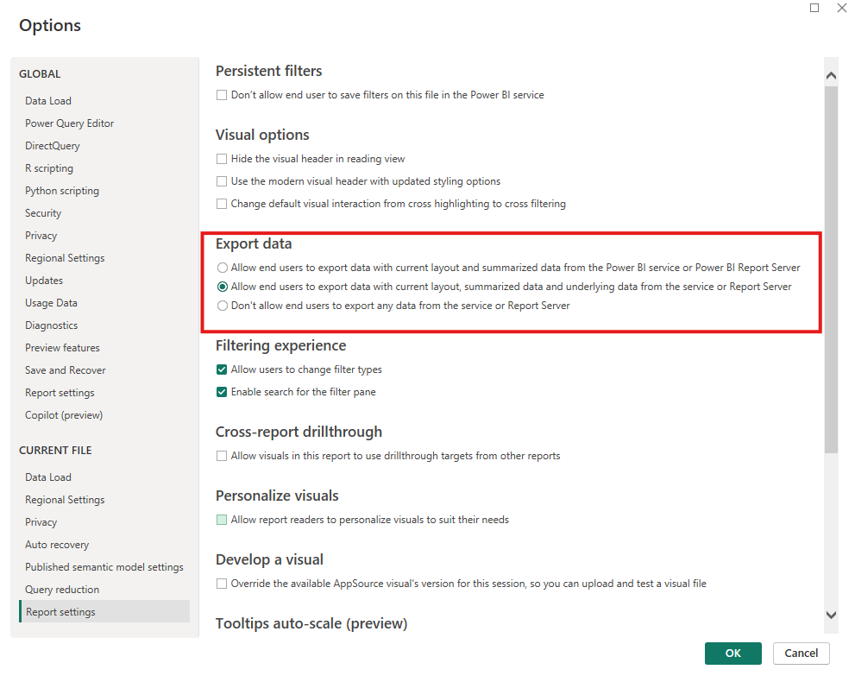The width and height of the screenshot is (855, 682).
Task: Choose Don't allow end users to export data
Action: [x=222, y=306]
